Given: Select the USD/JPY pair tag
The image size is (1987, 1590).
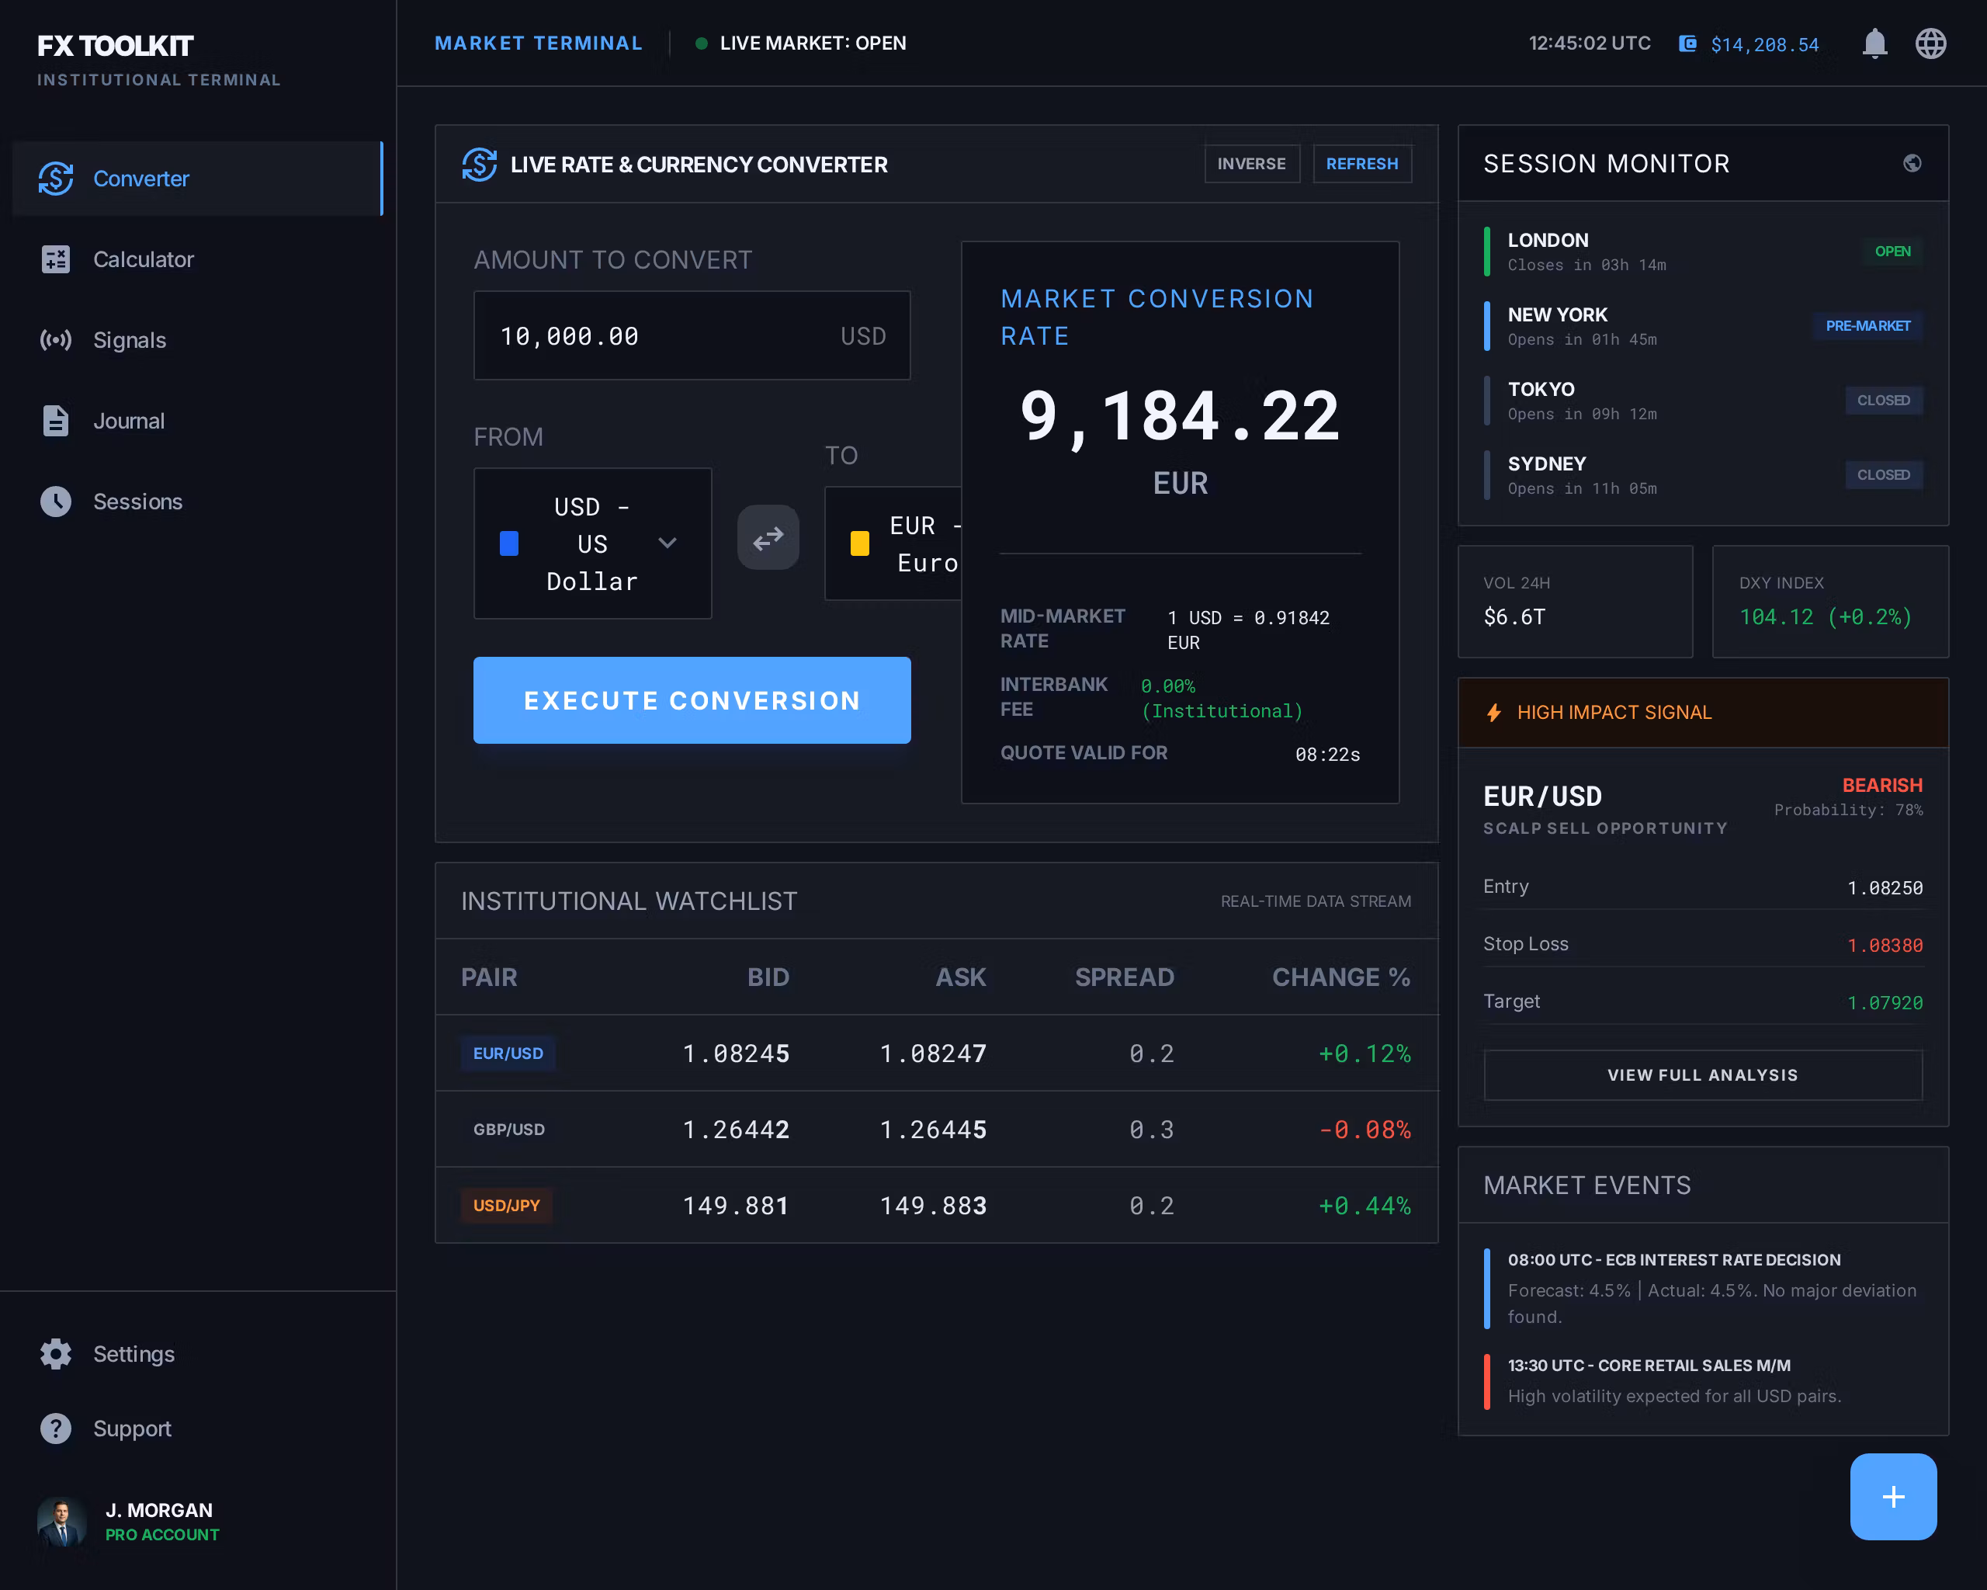Looking at the screenshot, I should pos(506,1205).
